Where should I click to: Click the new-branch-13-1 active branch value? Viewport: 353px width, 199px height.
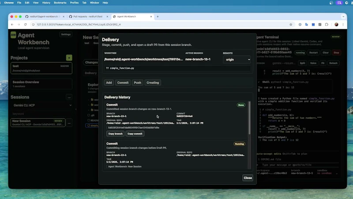(x=198, y=59)
